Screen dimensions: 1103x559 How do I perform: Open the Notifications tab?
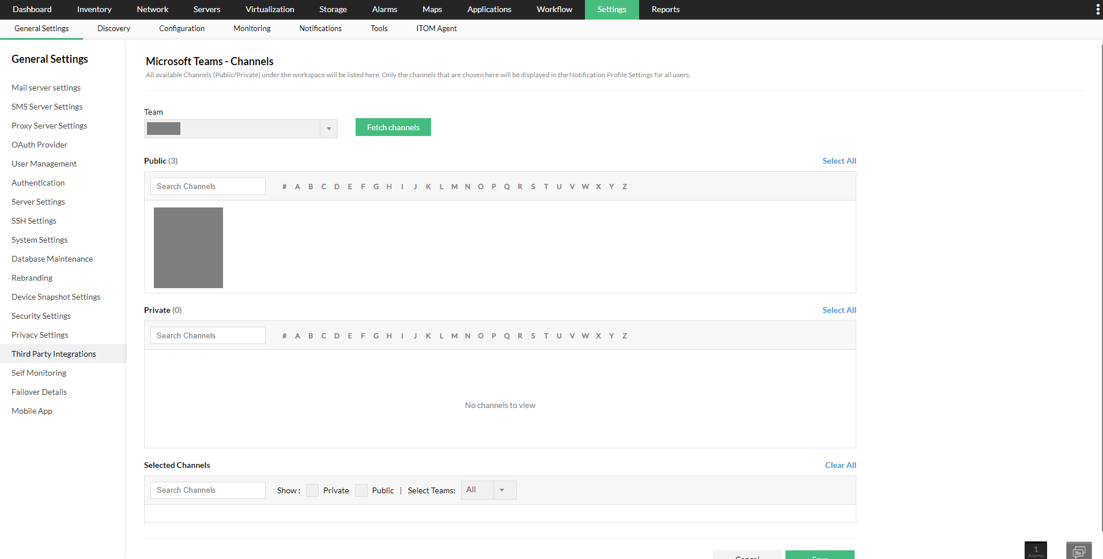click(320, 29)
